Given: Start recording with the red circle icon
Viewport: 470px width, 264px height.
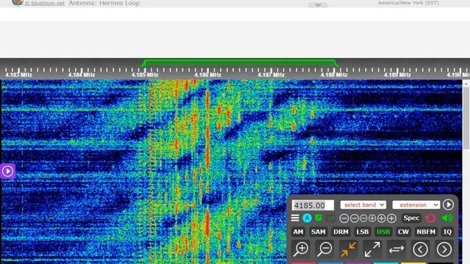Looking at the screenshot, I should 430,219.
